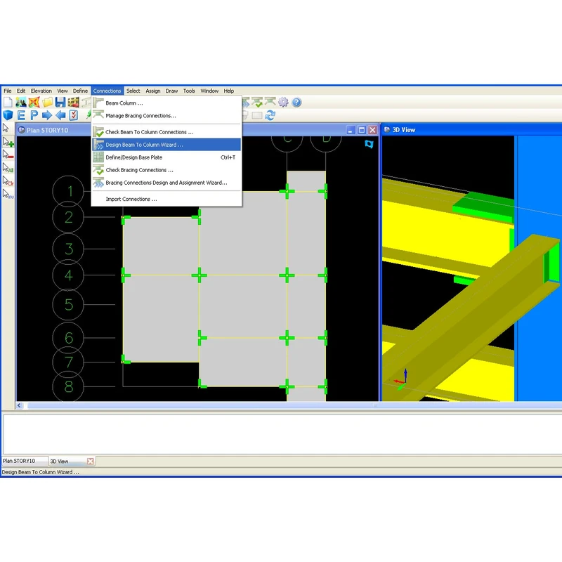Open the Assign menu
The image size is (562, 562).
pos(153,91)
